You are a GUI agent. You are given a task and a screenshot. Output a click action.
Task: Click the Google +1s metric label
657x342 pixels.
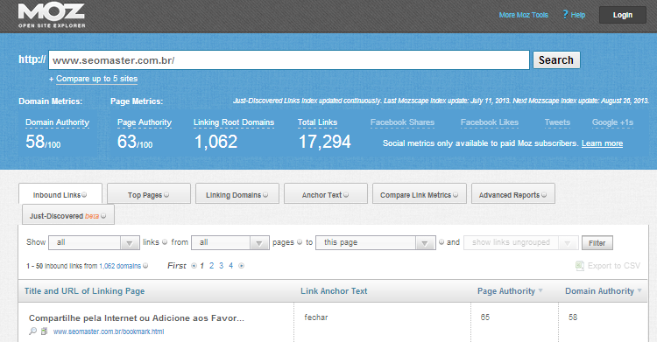click(x=612, y=122)
